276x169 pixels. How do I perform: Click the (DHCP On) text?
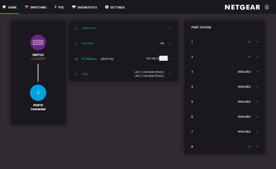(x=107, y=59)
